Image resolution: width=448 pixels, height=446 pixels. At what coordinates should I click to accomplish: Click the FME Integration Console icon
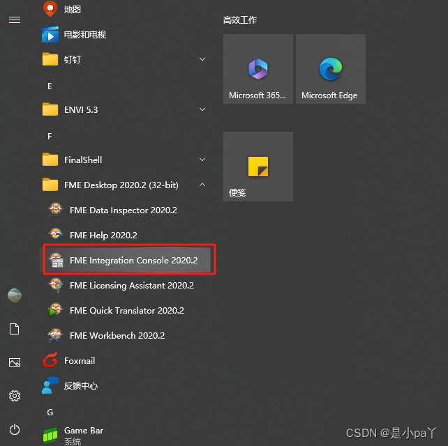57,260
